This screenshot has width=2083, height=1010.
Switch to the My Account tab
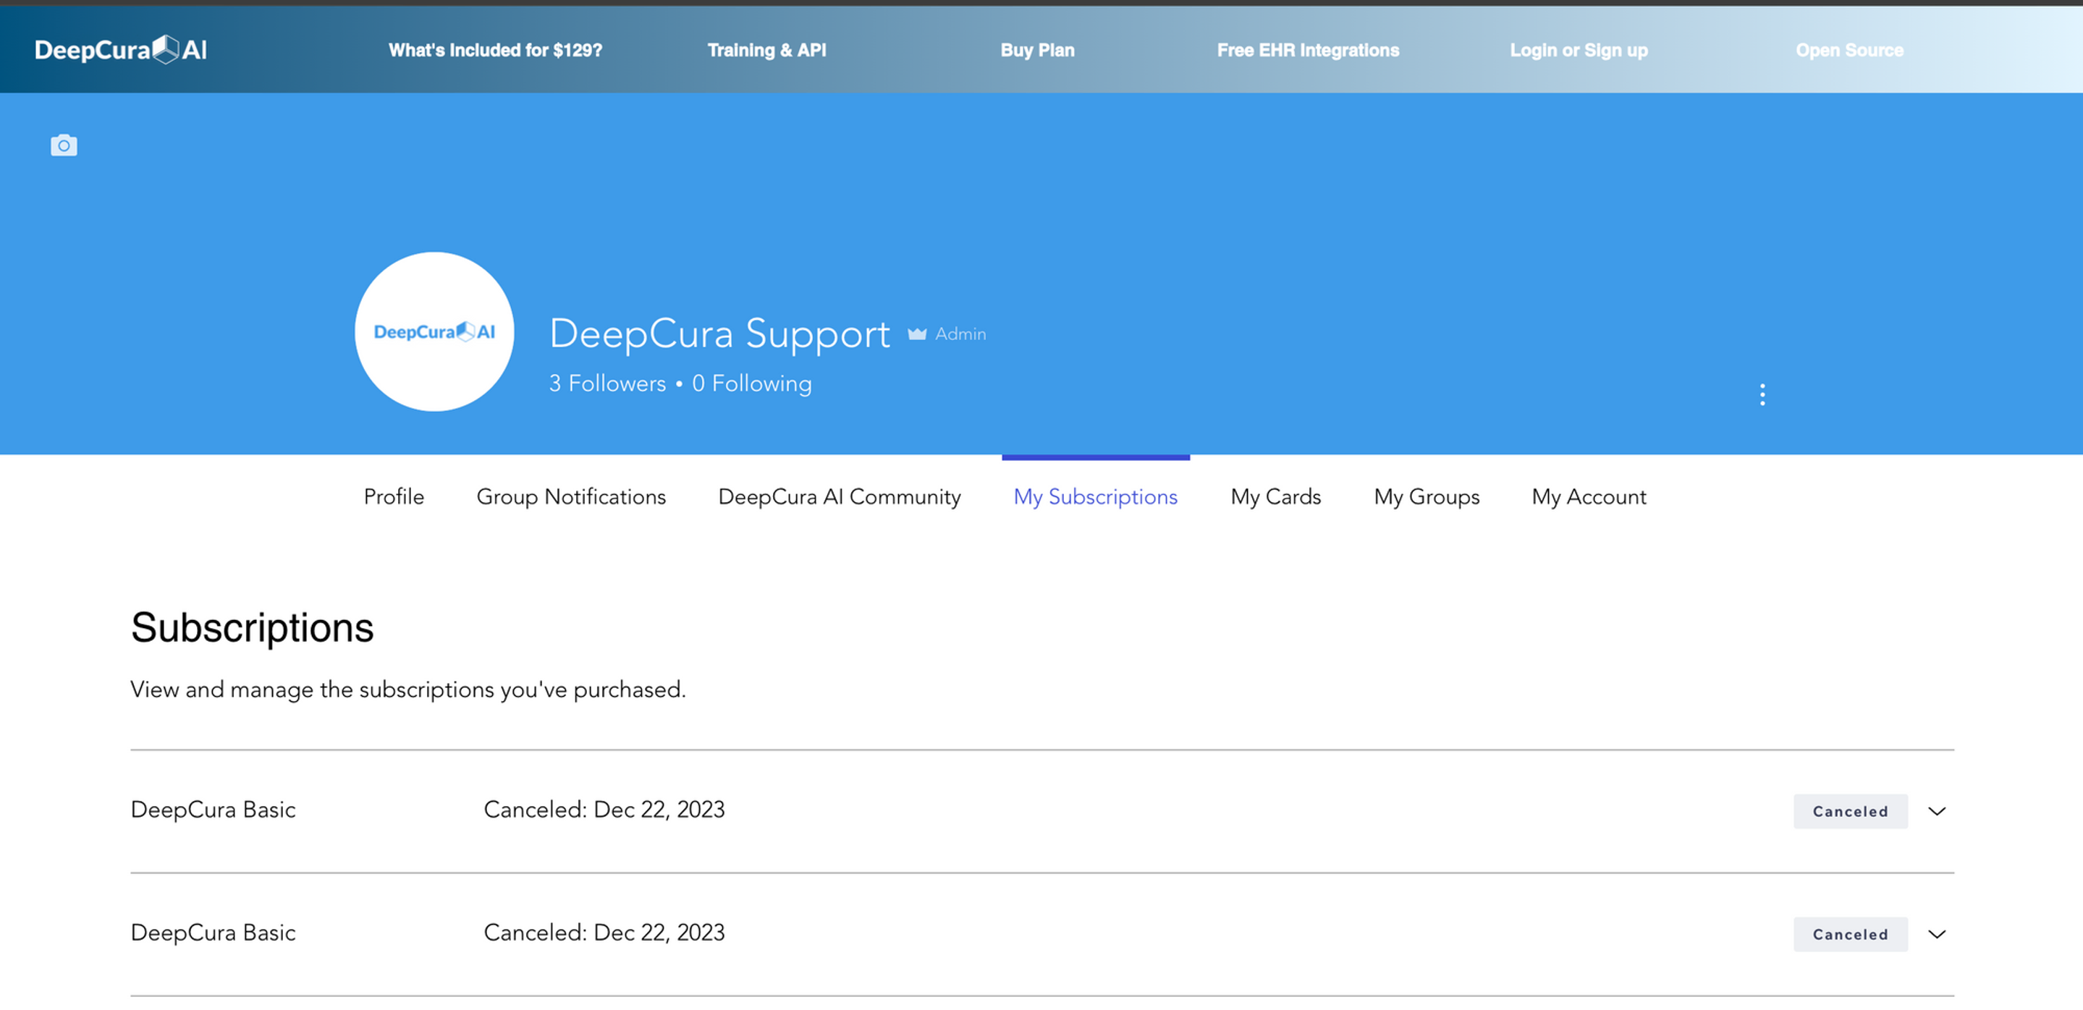[x=1588, y=497]
